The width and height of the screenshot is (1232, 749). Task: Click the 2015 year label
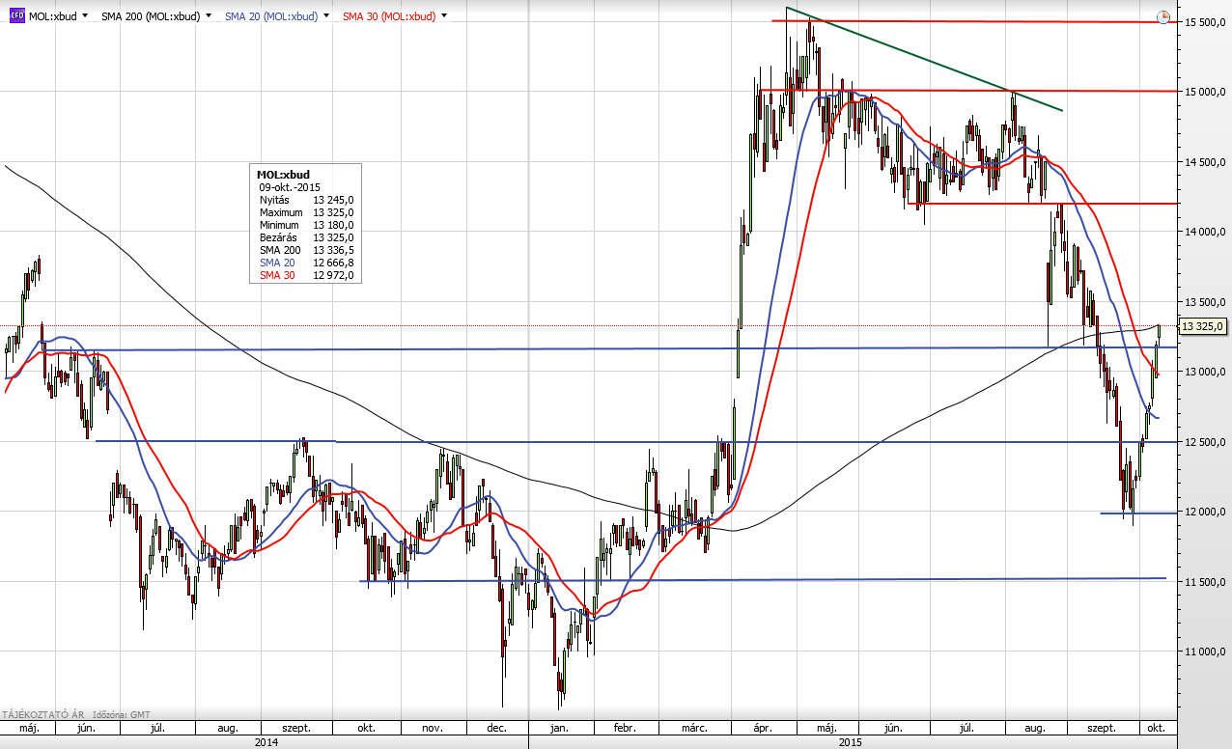coord(852,741)
